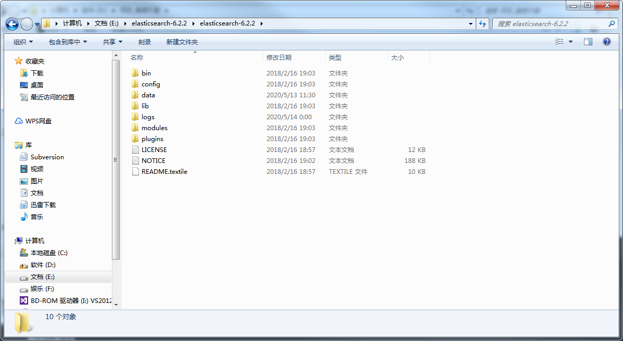Image resolution: width=623 pixels, height=341 pixels.
Task: Open 本地磁盘 (C:) drive
Action: [49, 253]
